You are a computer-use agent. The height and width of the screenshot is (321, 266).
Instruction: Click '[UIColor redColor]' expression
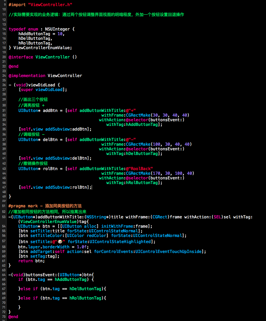87,236
